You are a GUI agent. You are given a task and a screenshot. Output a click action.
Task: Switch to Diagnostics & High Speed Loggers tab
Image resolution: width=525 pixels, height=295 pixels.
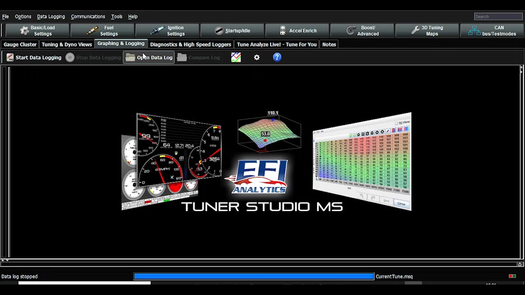click(191, 44)
